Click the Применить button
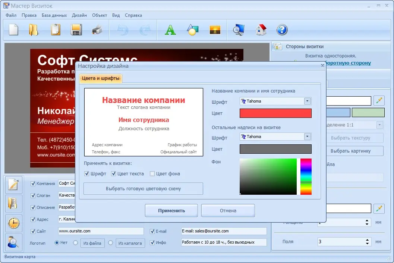394x263 pixels. coord(171,211)
